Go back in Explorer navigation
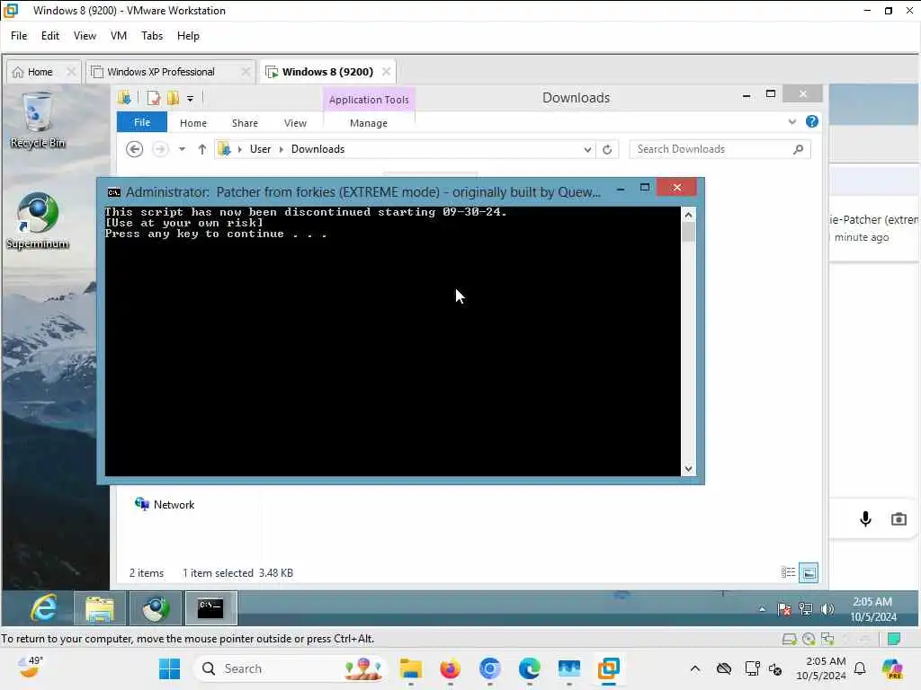Image resolution: width=921 pixels, height=690 pixels. click(135, 149)
